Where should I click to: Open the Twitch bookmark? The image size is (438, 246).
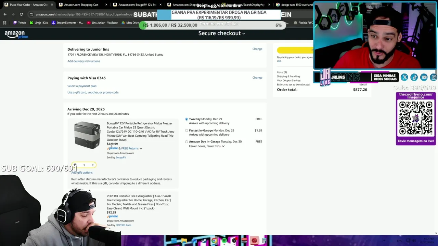click(20, 23)
